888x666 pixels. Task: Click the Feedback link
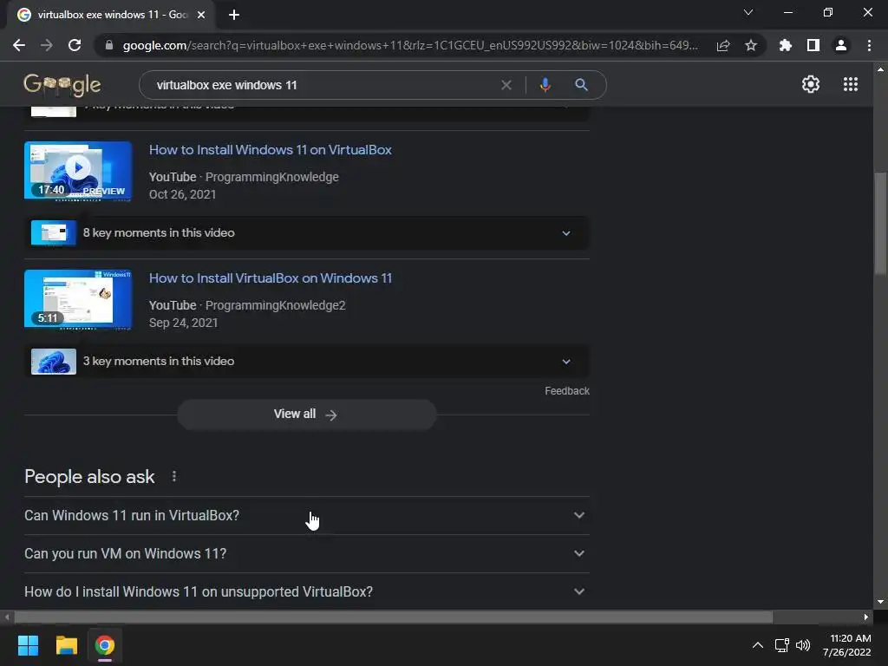(567, 391)
